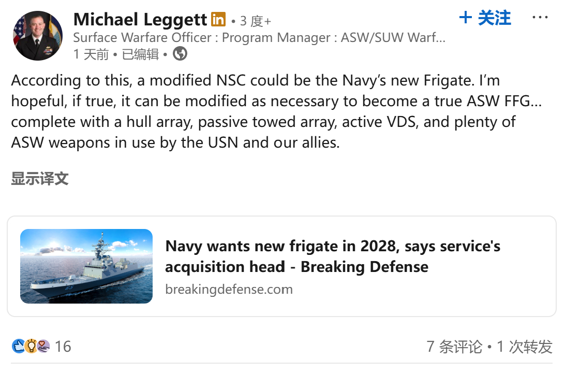Click the Surface Warfare Officer headline text
This screenshot has width=565, height=373.
click(259, 38)
